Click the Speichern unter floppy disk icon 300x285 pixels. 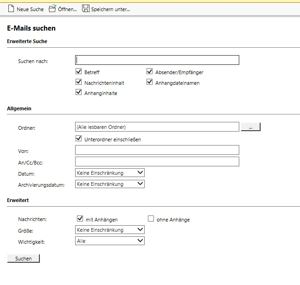coord(85,8)
